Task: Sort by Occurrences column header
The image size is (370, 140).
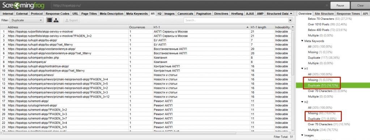Action: [140, 27]
